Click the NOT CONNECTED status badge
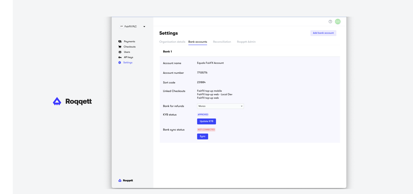Viewport: 413px width, 194px height. [x=206, y=130]
